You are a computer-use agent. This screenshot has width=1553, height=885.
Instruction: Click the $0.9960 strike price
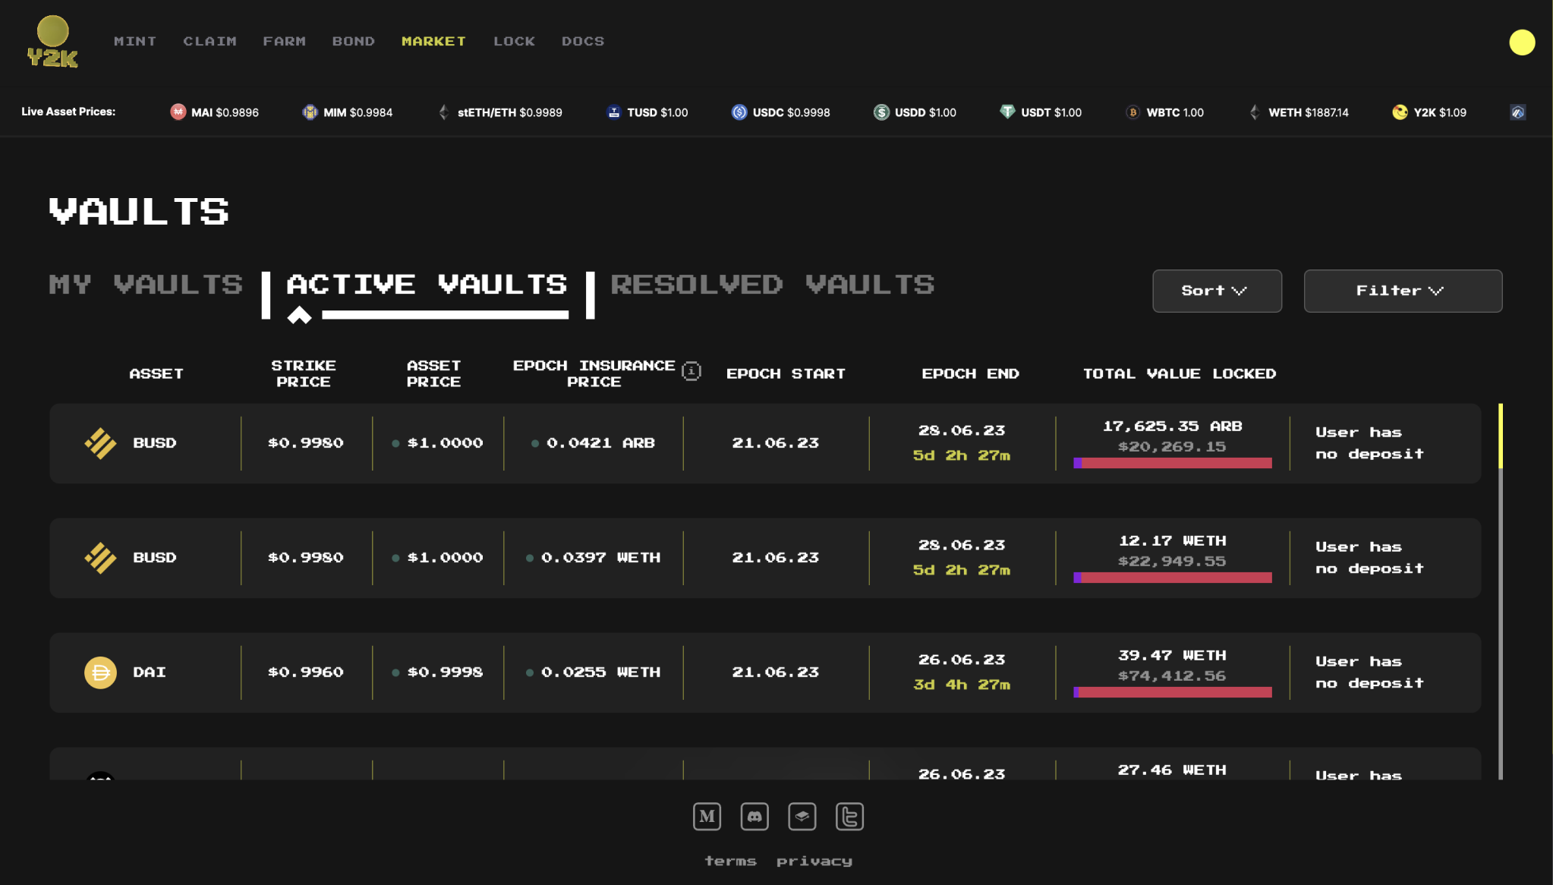(305, 672)
